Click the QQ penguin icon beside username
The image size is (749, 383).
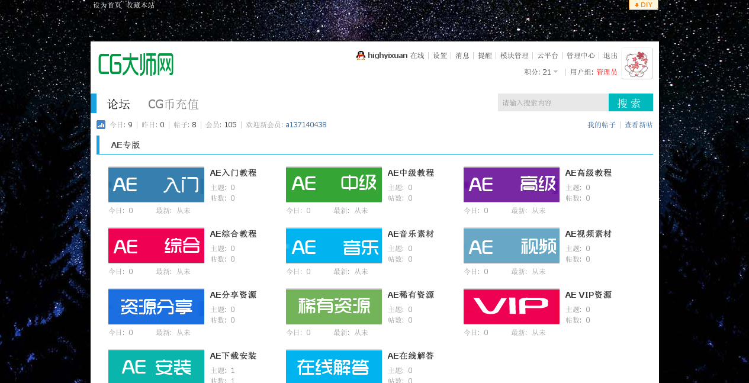coord(361,56)
